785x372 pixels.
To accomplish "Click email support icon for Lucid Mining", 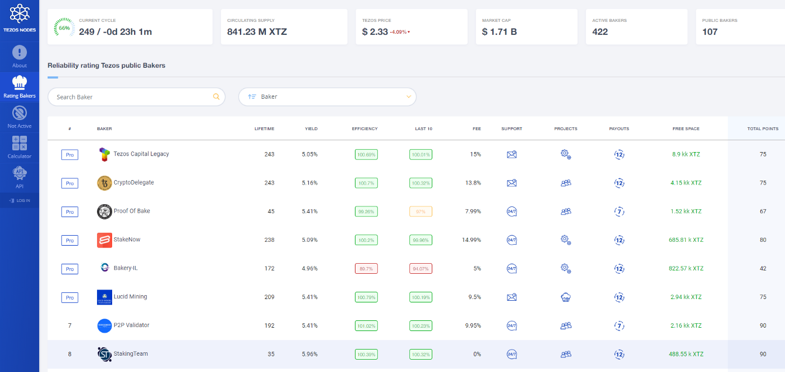I will 511,297.
